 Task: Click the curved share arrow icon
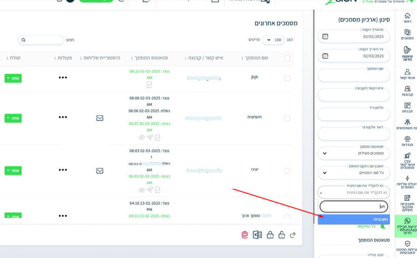point(293,235)
